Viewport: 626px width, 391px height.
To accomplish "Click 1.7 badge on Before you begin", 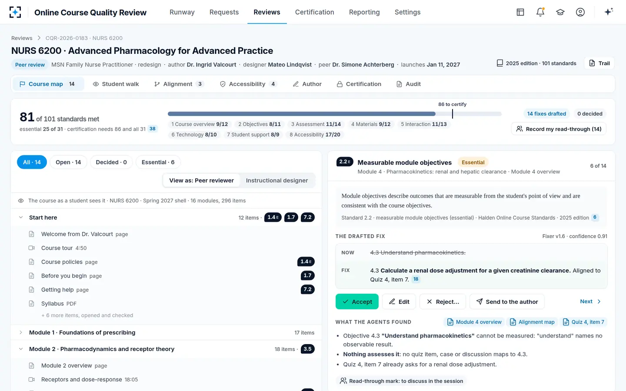I will pos(307,275).
